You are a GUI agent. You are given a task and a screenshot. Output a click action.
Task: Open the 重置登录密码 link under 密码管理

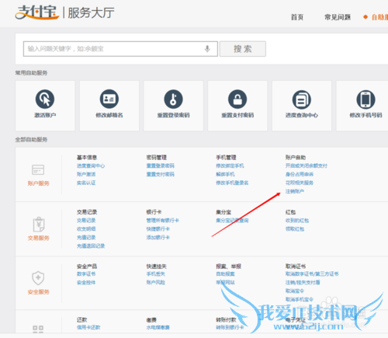(161, 166)
